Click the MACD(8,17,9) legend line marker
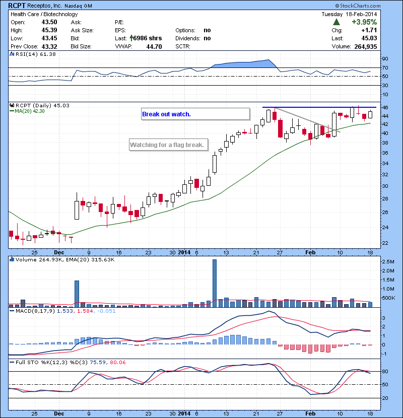This screenshot has height=418, width=403. pyautogui.click(x=12, y=311)
